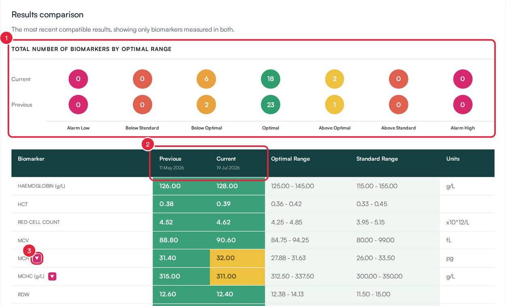The image size is (506, 306).
Task: Click MCHC standard range 300.00 - 350.00
Action: 379,276
